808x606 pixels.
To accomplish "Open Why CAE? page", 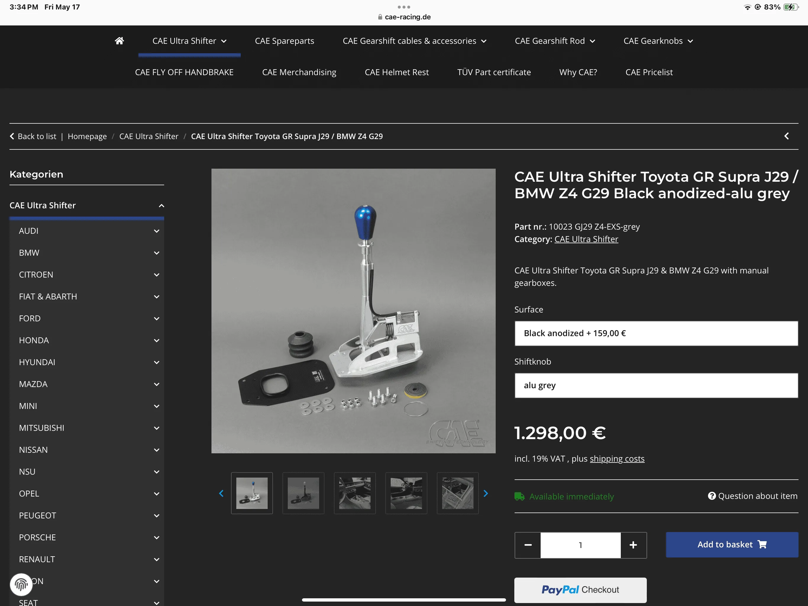I will coord(578,72).
